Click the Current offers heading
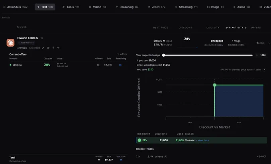 coord(18,54)
